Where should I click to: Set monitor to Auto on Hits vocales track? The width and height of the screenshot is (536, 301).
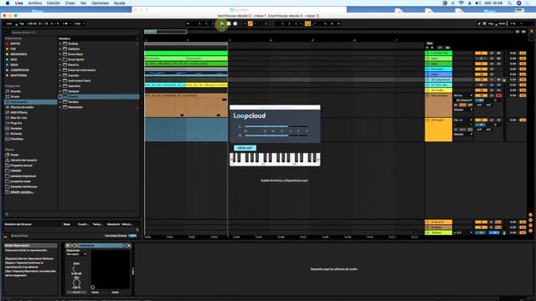[462, 105]
